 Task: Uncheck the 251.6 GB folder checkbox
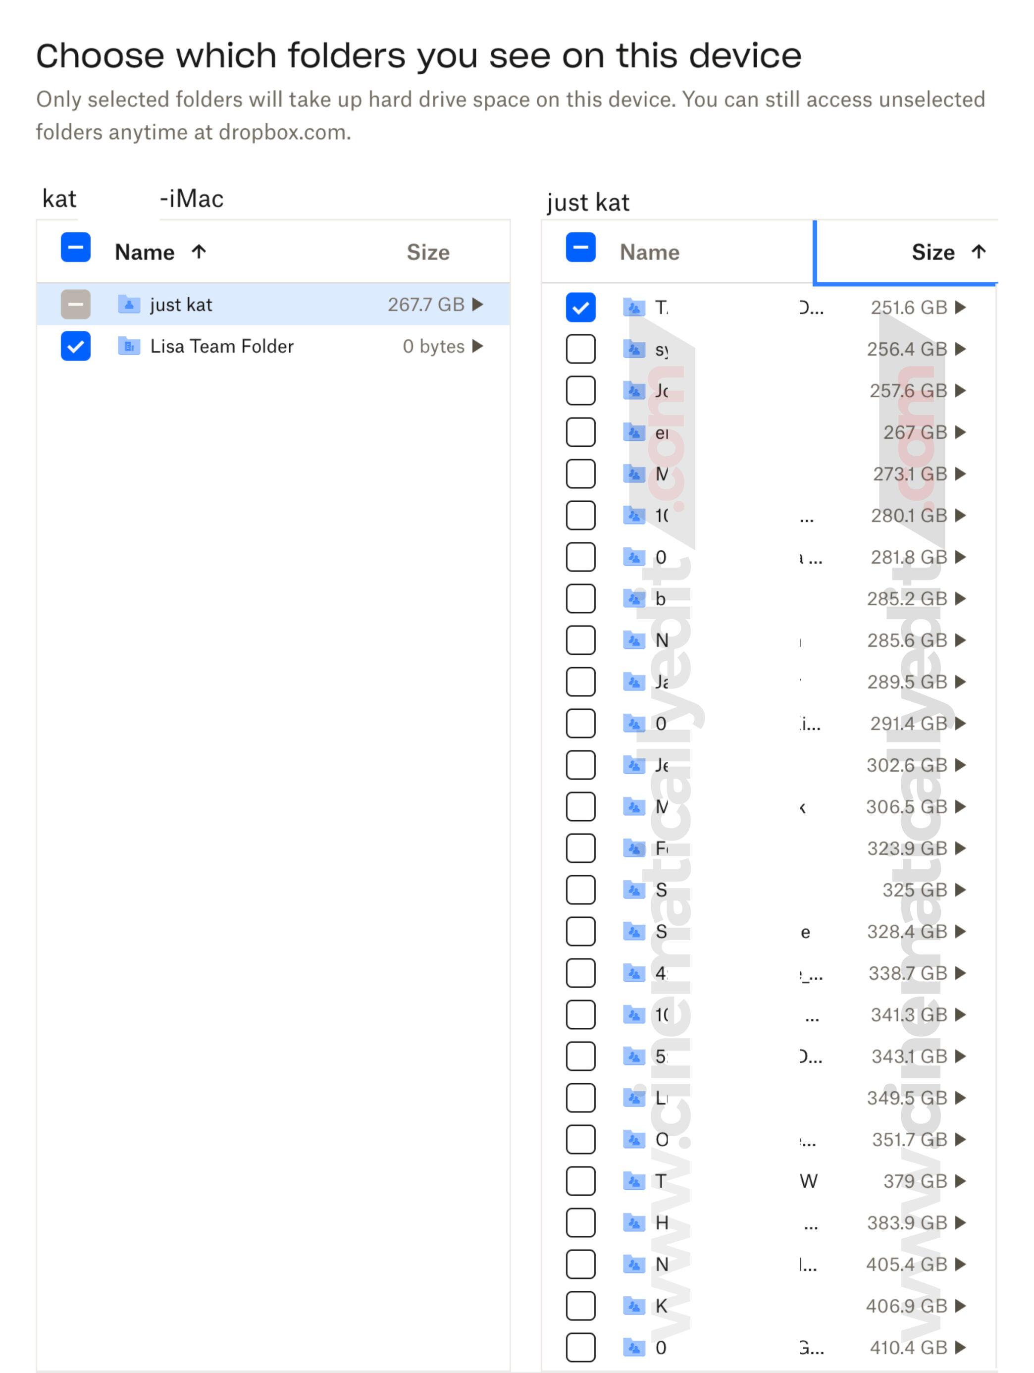coord(581,308)
